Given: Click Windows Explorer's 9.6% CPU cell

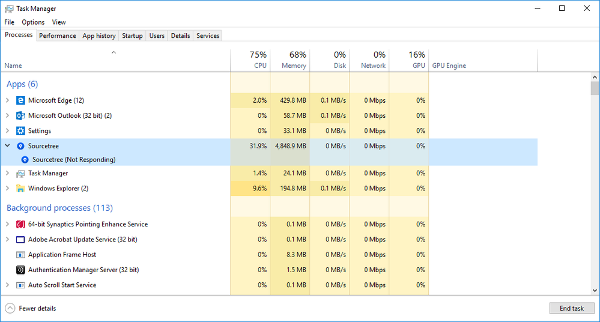Looking at the screenshot, I should 250,189.
